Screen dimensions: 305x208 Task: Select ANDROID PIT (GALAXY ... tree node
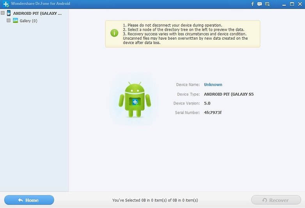click(x=37, y=13)
